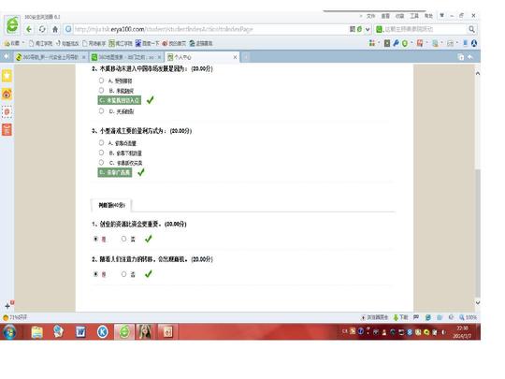Open Word from the taskbar

[80, 331]
